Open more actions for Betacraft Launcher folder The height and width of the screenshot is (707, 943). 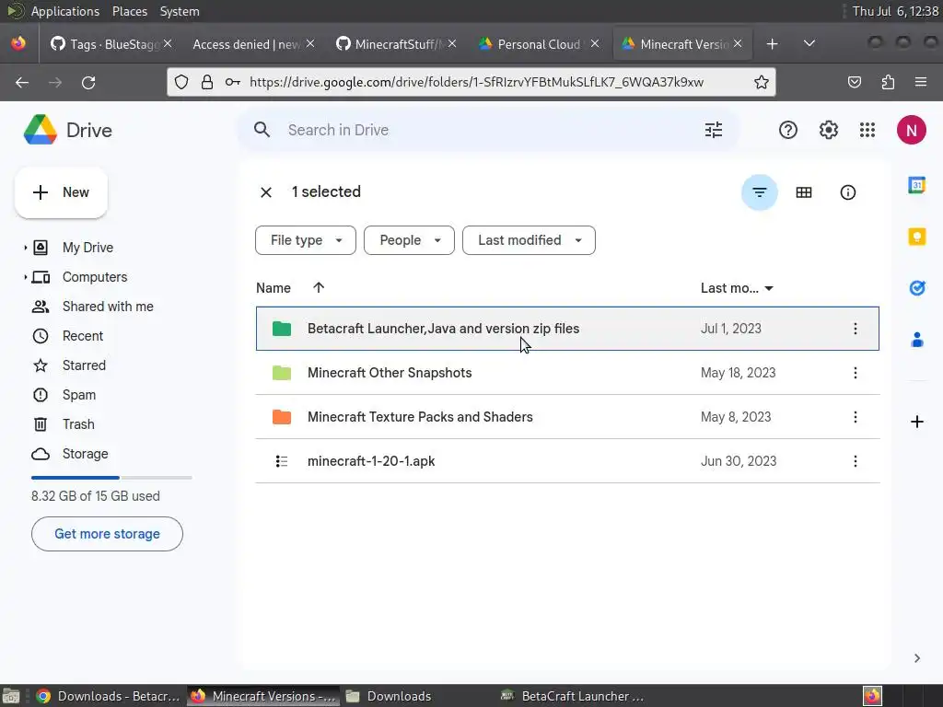click(856, 329)
